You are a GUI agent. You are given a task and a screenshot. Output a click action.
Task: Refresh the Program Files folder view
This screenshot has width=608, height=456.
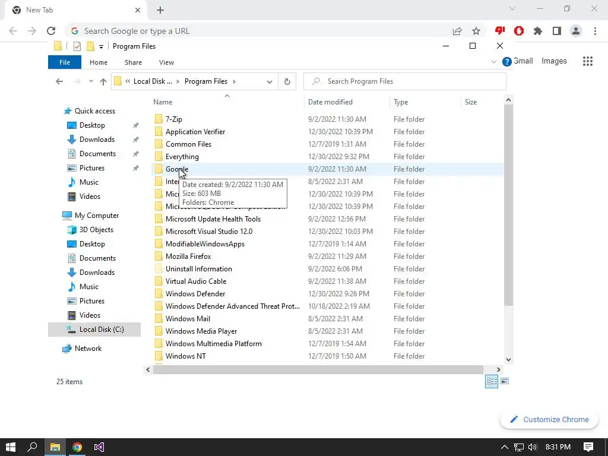coord(287,81)
